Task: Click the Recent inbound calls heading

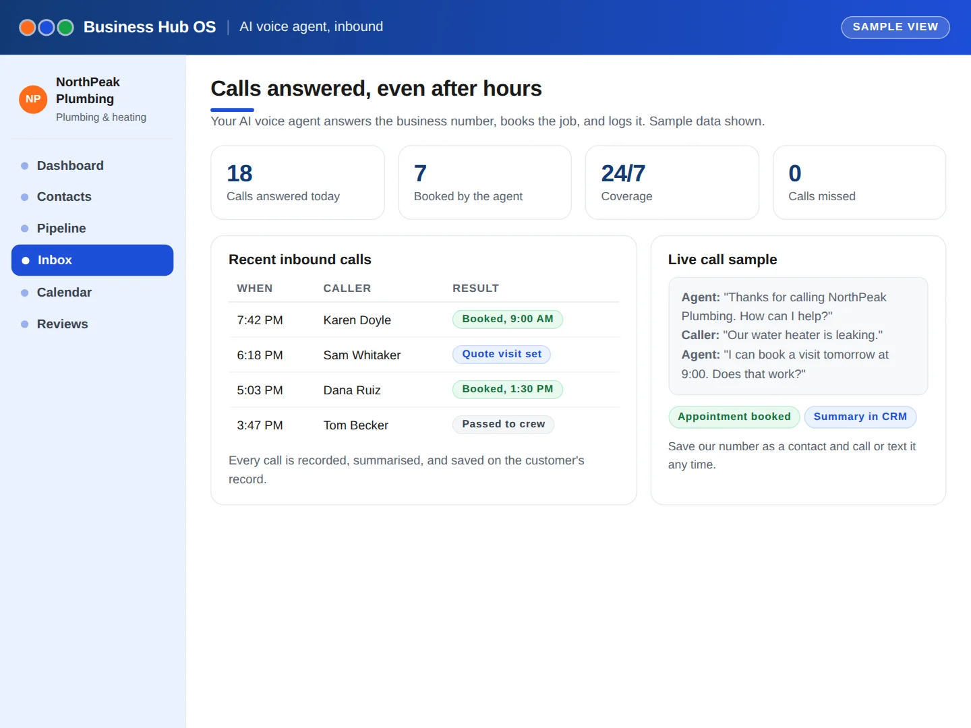Action: [300, 260]
